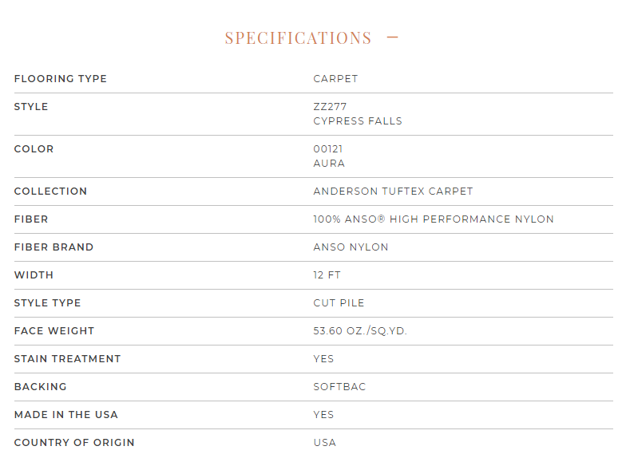Click the ANSO NYLON fiber brand value

[351, 247]
